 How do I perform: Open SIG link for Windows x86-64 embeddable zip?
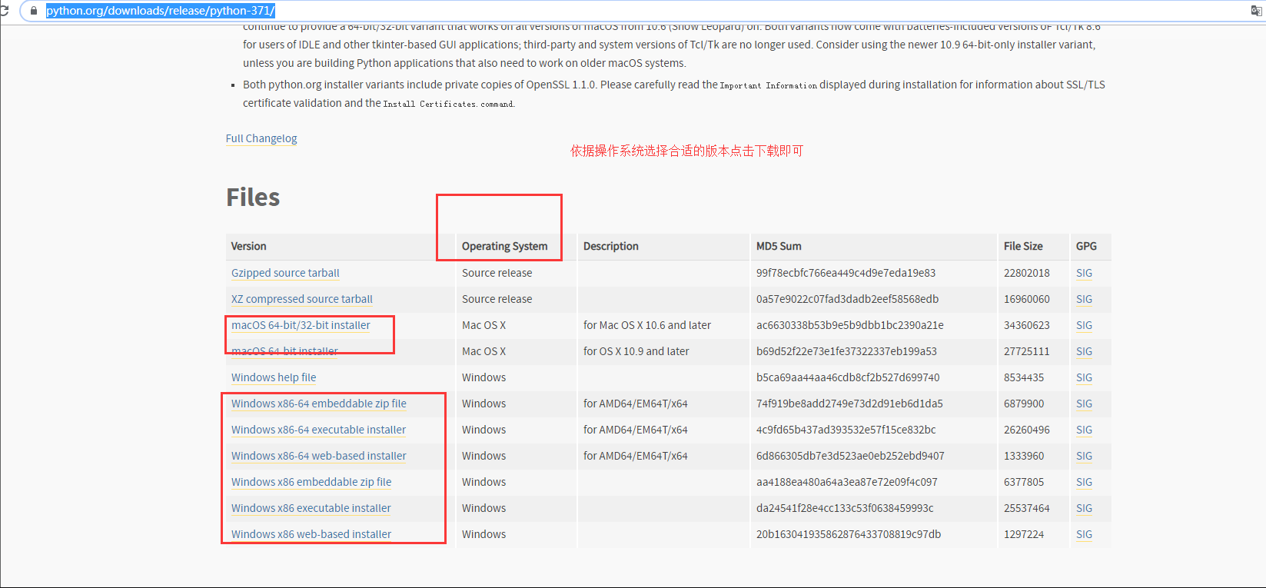click(1084, 404)
